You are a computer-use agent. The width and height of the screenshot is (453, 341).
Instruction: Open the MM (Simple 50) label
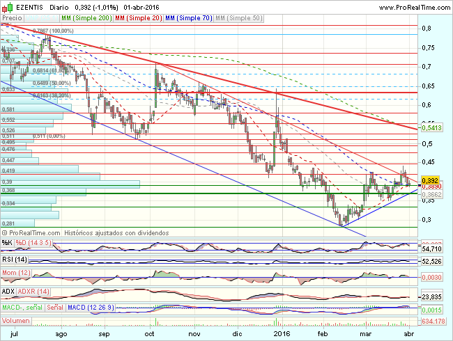(239, 18)
